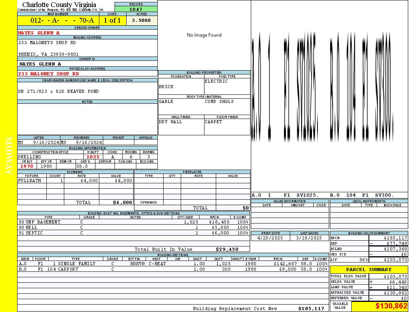
Task: Click the empty Revisit field
Action: pos(118,142)
